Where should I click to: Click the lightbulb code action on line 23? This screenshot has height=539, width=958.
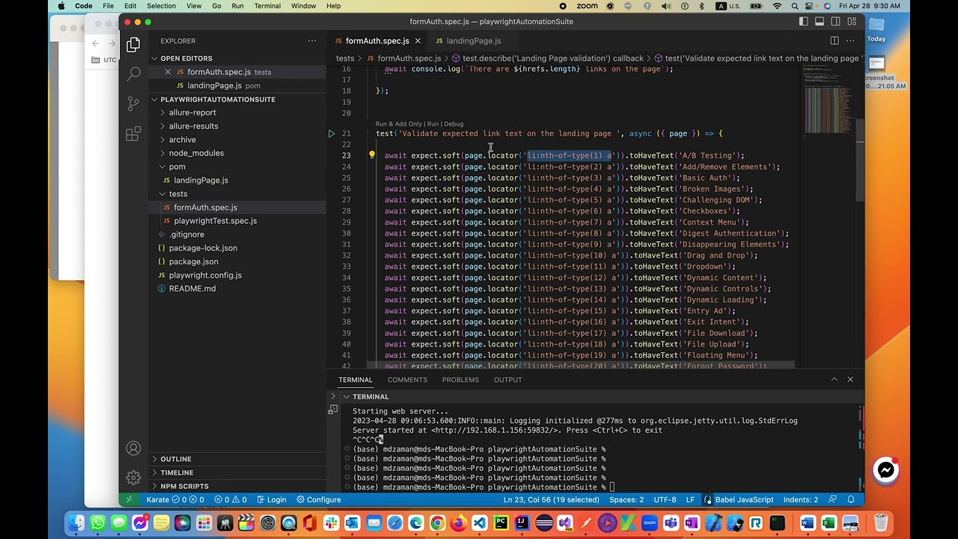click(x=371, y=156)
